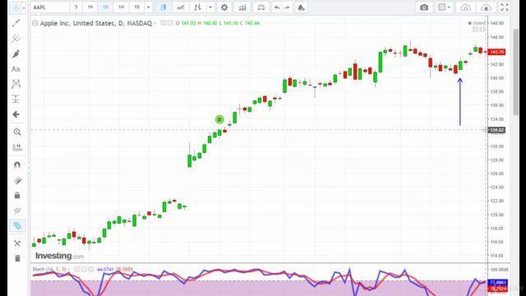The image size is (526, 296).
Task: Select the 1h interval
Action: 90,7
